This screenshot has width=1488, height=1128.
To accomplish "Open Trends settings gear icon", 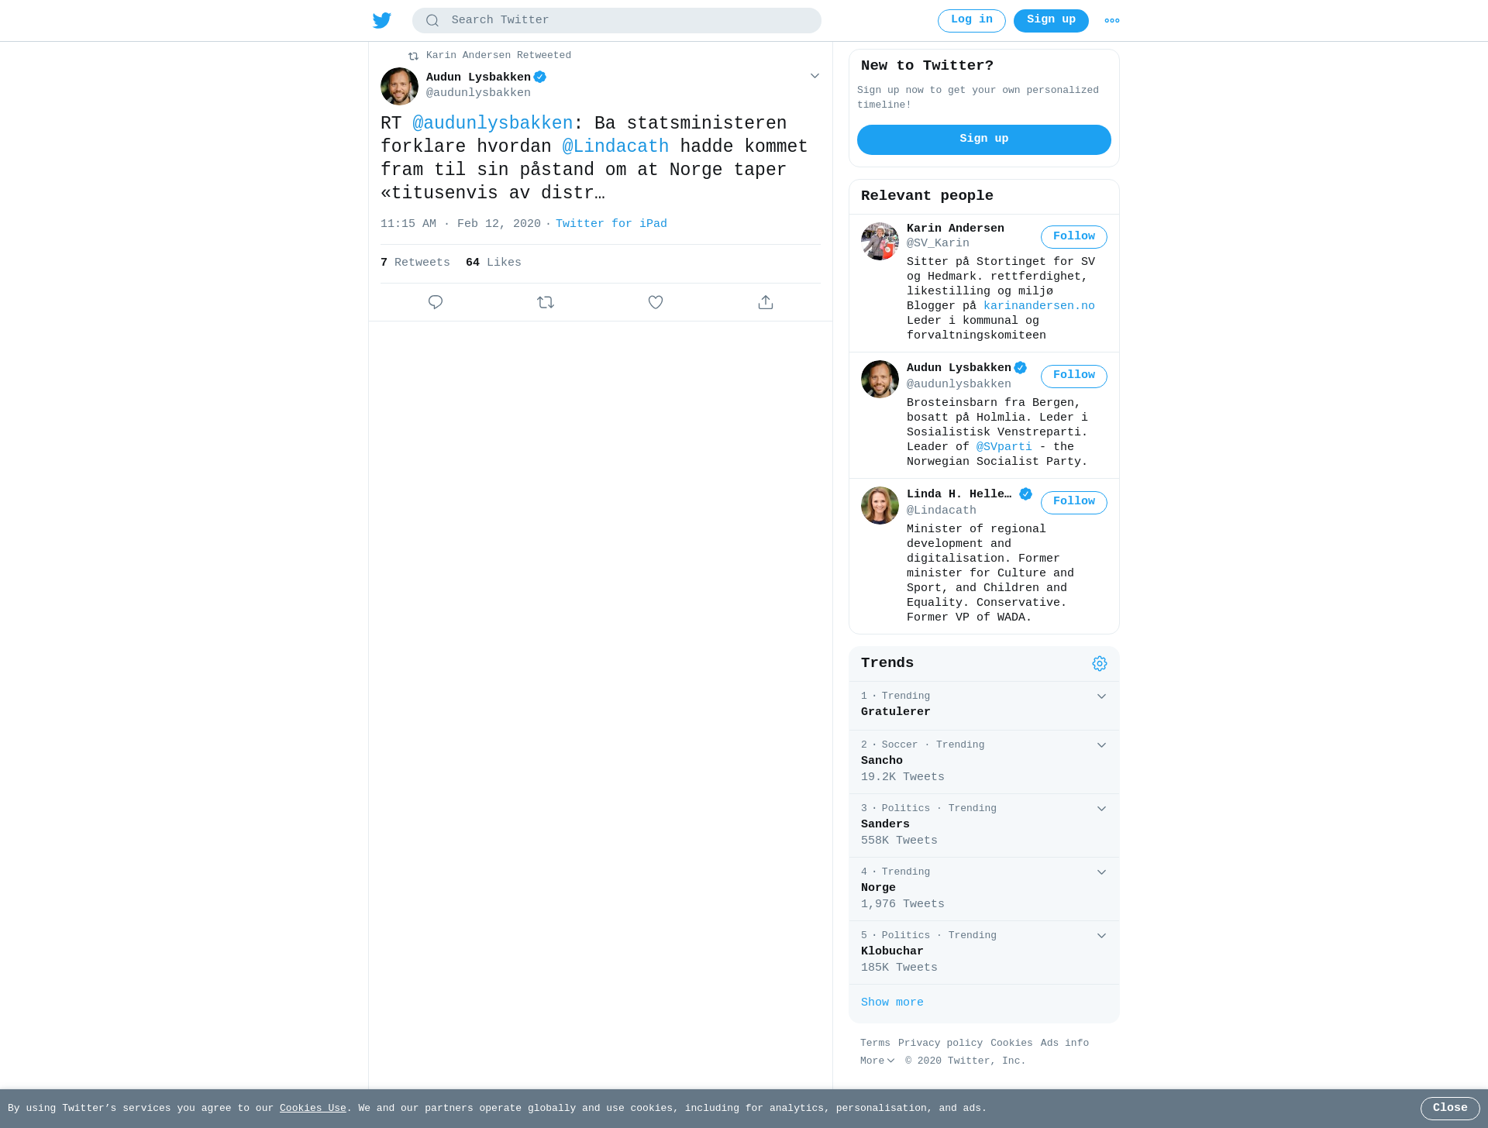I will 1100,663.
